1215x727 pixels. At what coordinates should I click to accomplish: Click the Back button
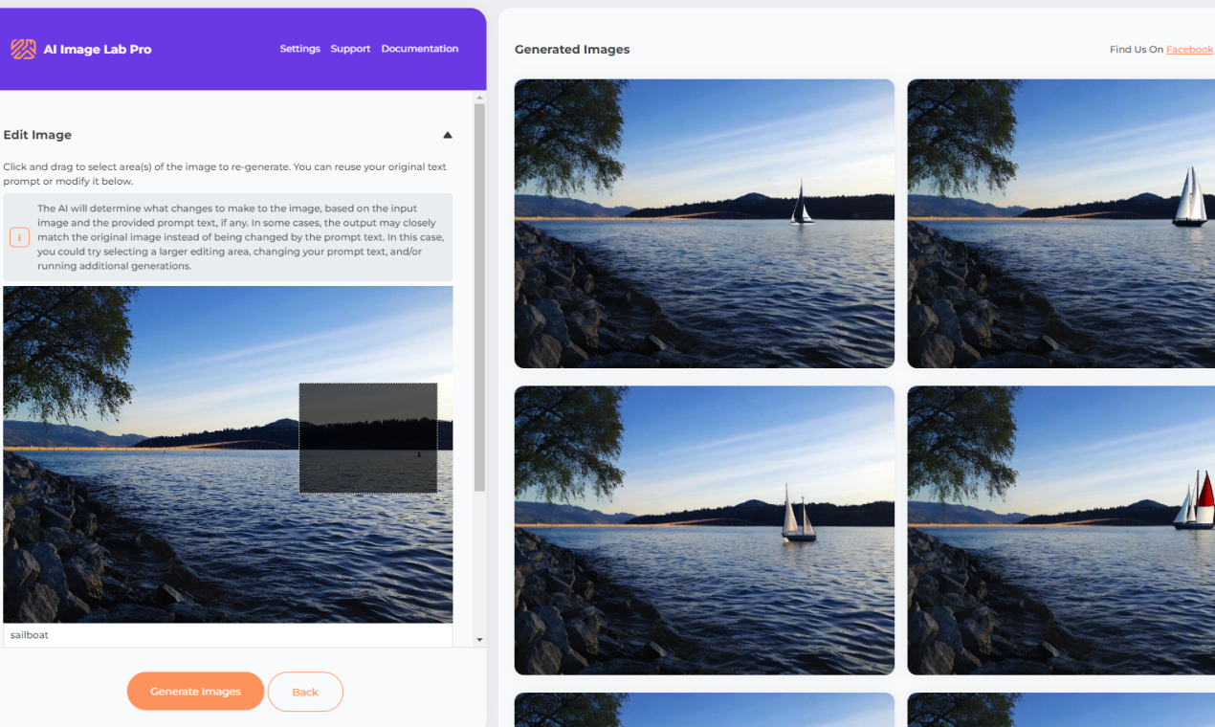[305, 692]
